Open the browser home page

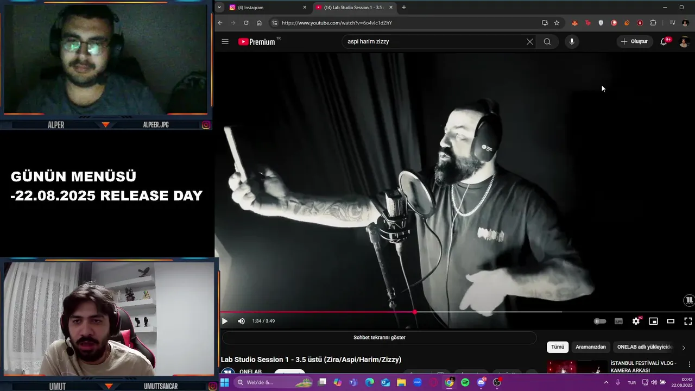coord(259,23)
